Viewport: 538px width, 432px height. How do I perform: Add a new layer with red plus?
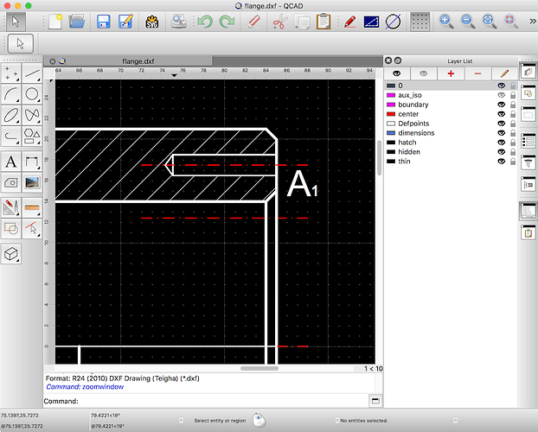tap(451, 73)
